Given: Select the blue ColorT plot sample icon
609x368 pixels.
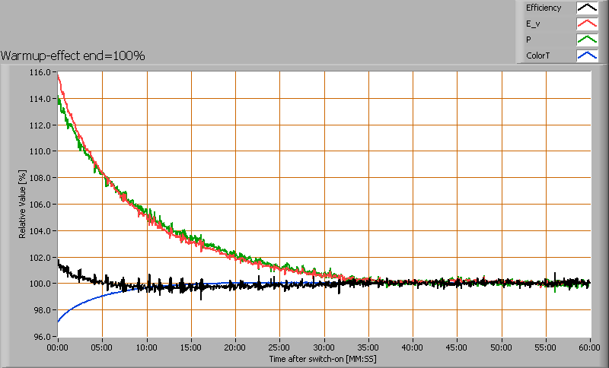Looking at the screenshot, I should 586,56.
